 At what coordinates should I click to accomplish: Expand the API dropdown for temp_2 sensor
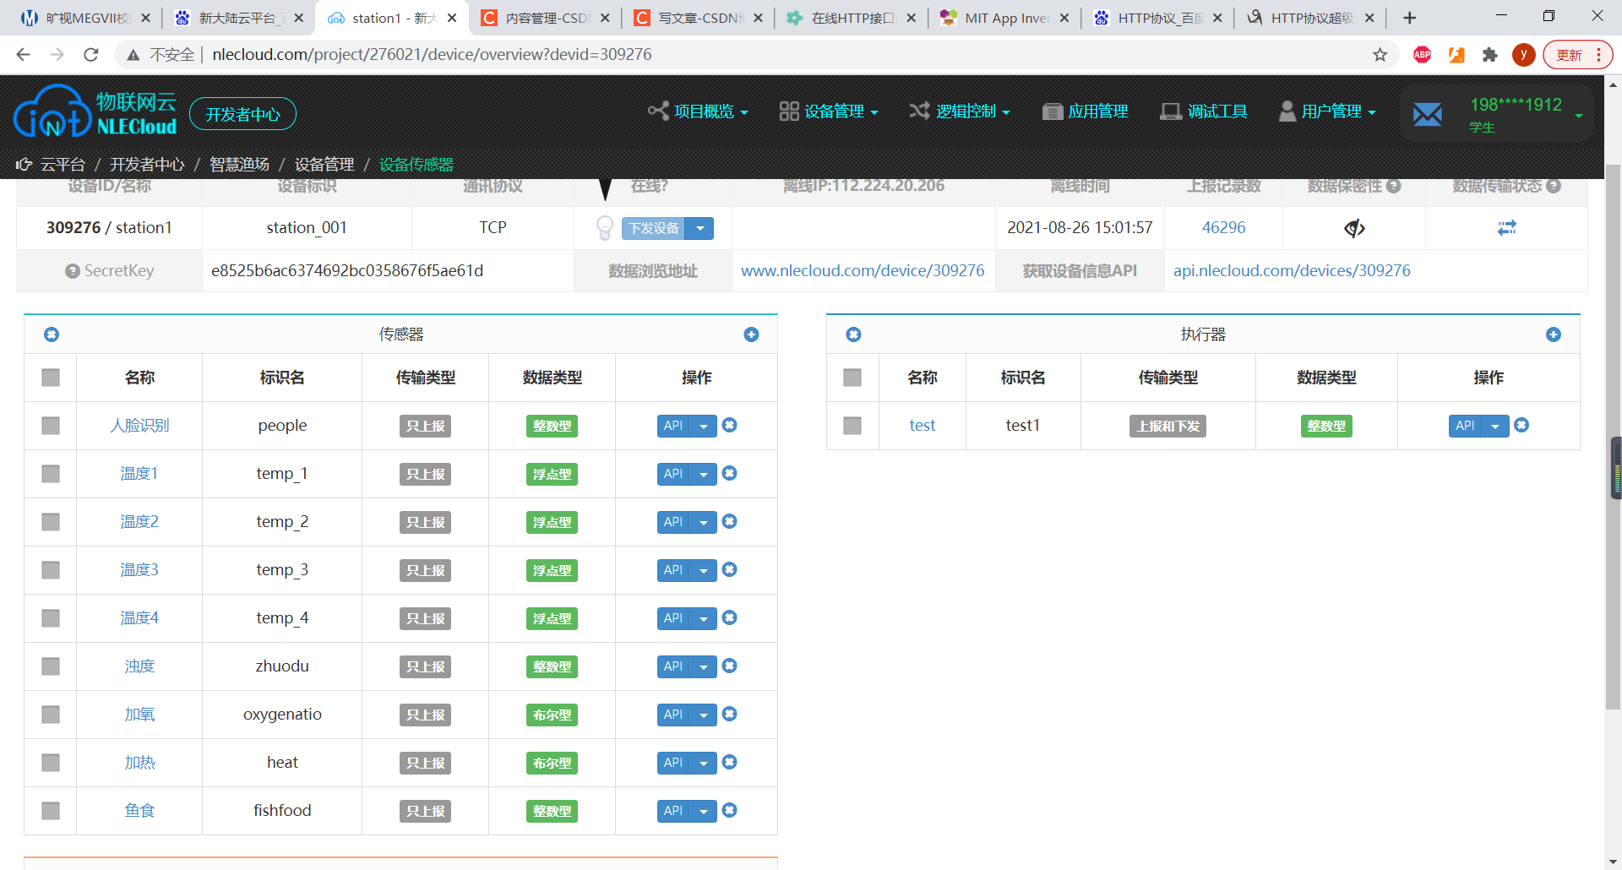pyautogui.click(x=704, y=522)
